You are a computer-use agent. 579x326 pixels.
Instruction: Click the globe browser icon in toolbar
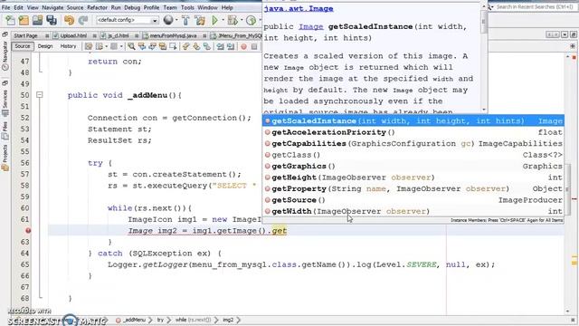pos(168,20)
